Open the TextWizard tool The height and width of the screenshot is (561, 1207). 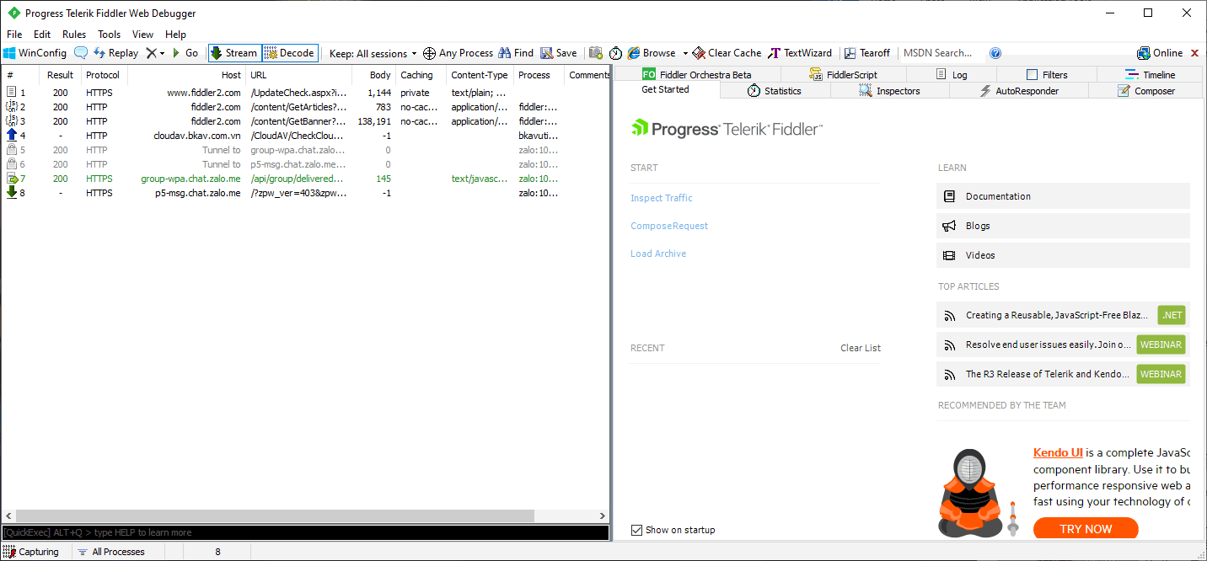tap(799, 52)
